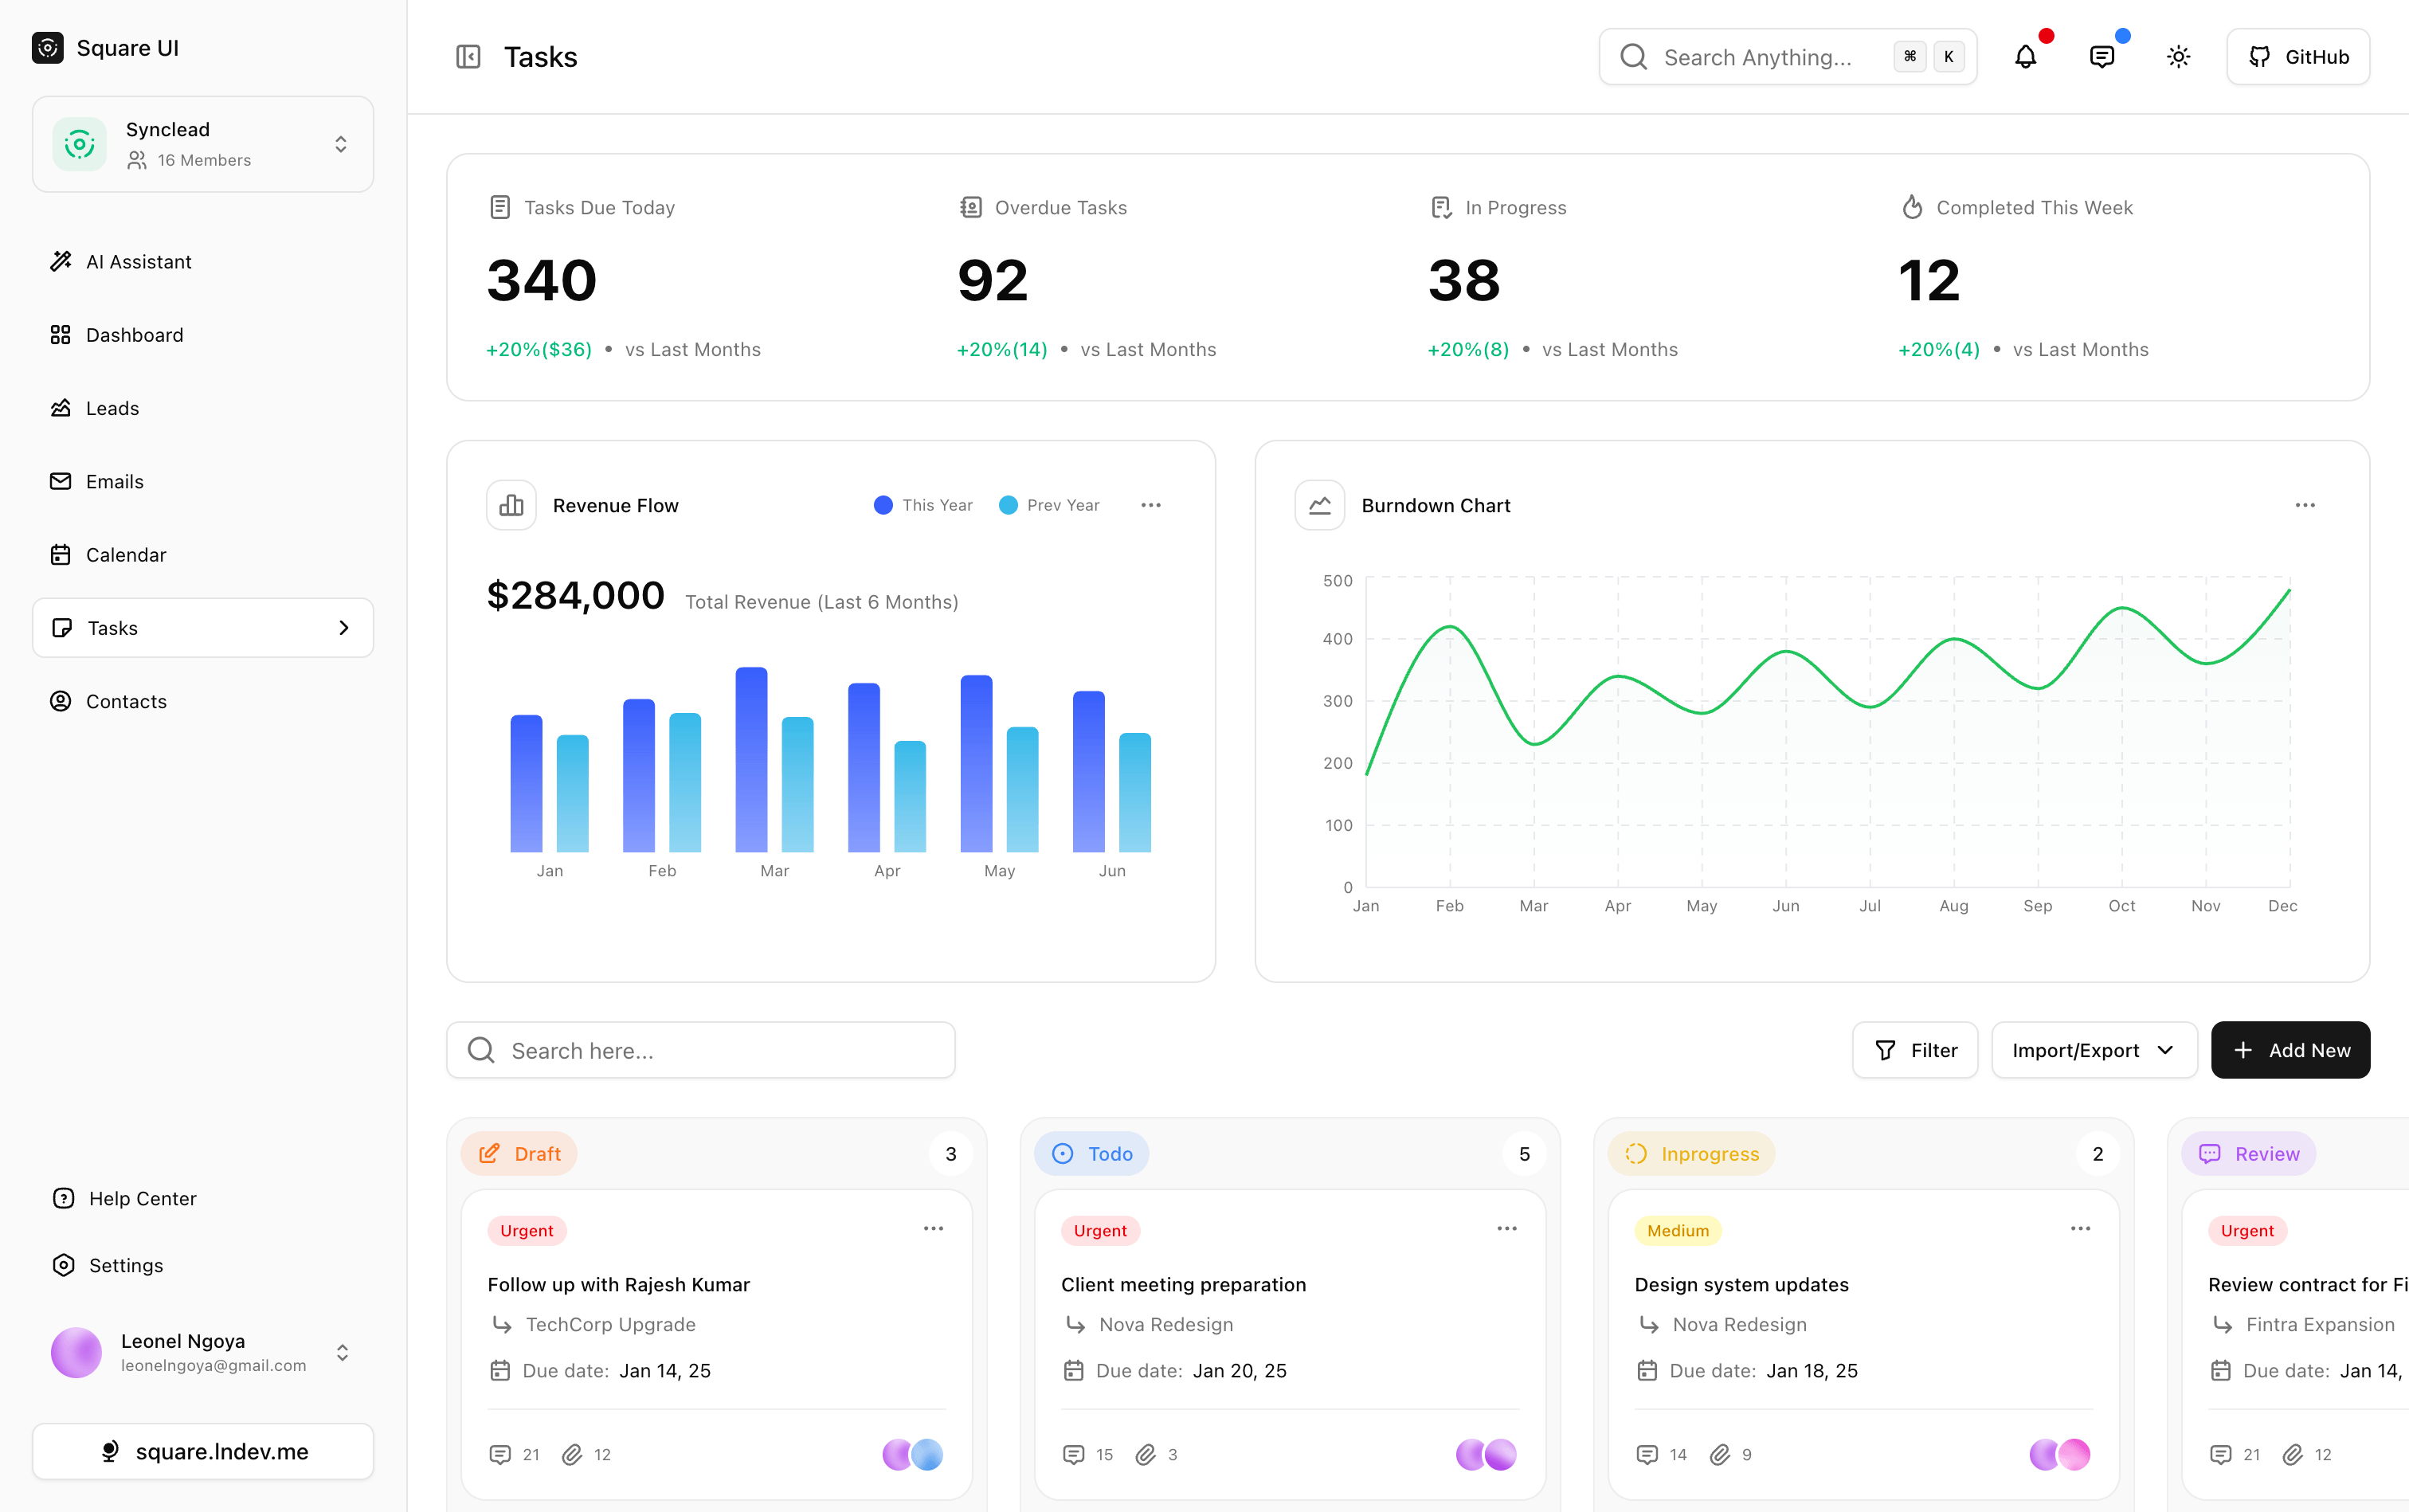Collapse the sidebar panel icon
This screenshot has height=1512, width=2409.
coord(468,57)
